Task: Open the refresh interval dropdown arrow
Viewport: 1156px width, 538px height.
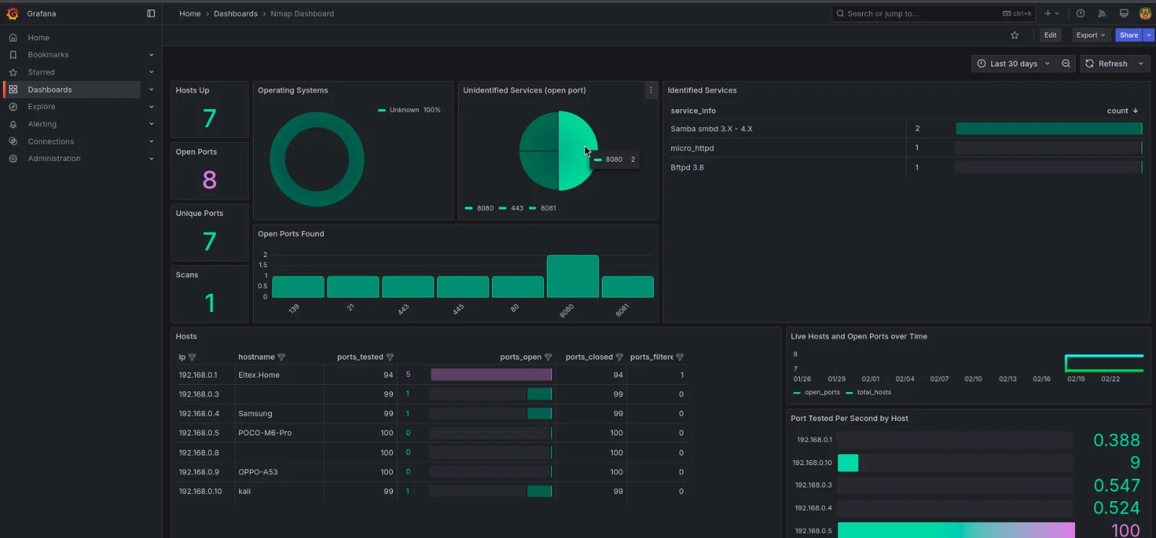Action: pyautogui.click(x=1141, y=64)
